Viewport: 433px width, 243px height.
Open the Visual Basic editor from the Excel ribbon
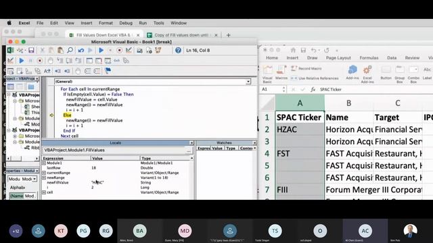coord(267,74)
